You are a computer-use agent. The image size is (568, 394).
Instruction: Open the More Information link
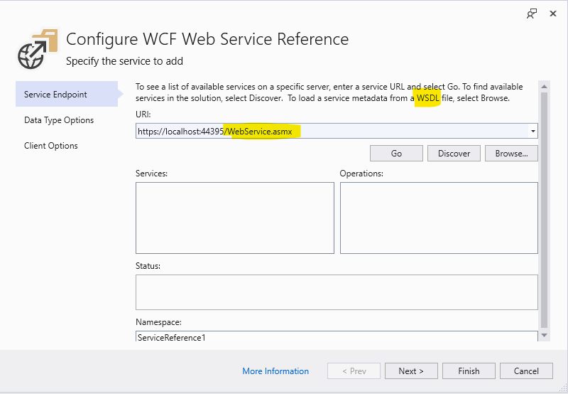click(275, 371)
